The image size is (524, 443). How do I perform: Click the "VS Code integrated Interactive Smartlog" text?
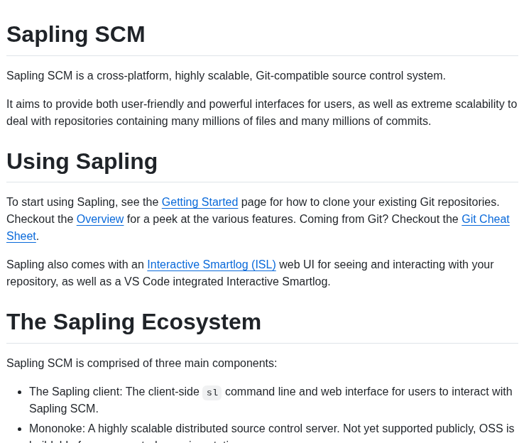pos(227,282)
